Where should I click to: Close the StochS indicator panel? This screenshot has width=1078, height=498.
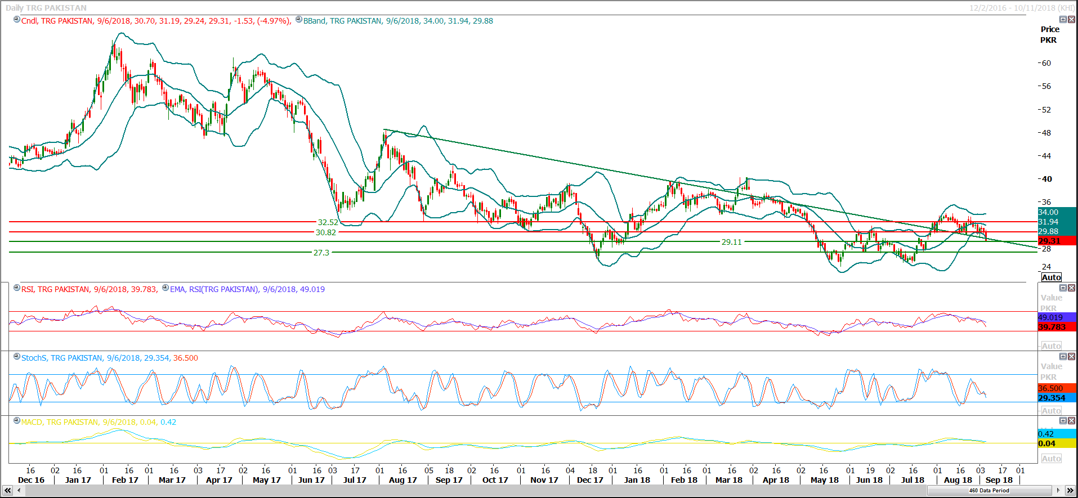[x=1071, y=357]
